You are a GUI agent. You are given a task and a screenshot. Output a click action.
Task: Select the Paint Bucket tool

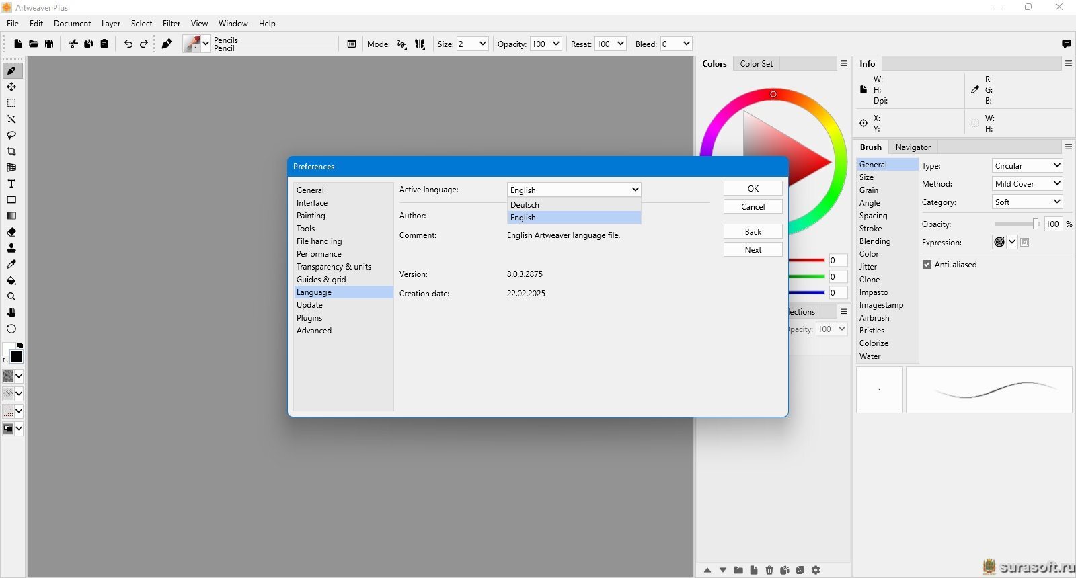(x=11, y=280)
